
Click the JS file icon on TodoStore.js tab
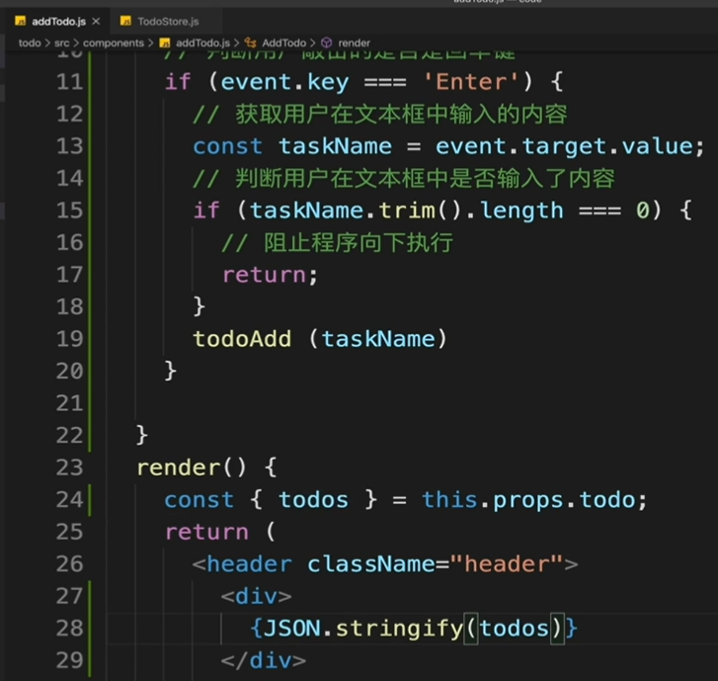click(x=125, y=21)
